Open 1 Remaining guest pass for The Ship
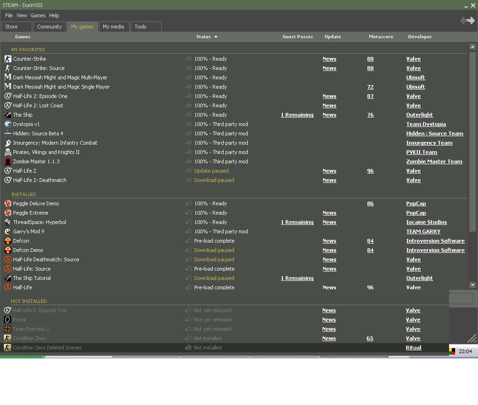 (x=297, y=115)
